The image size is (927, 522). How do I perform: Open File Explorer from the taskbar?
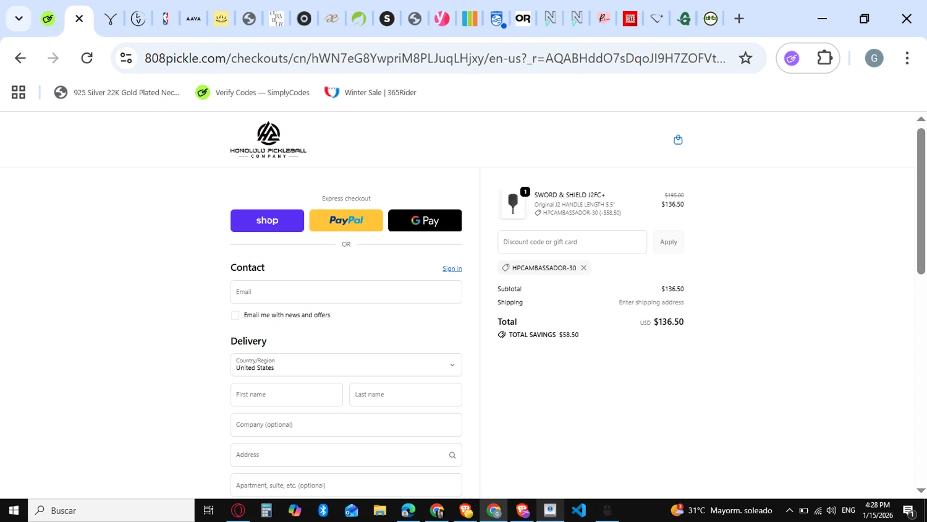[x=379, y=510]
